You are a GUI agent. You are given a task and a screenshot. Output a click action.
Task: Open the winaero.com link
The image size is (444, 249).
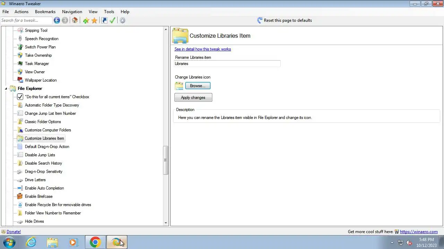click(x=419, y=232)
